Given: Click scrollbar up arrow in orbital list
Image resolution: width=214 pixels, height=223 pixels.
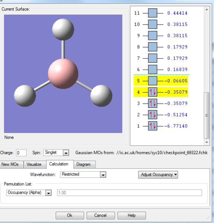Looking at the screenshot, I should [x=207, y=9].
